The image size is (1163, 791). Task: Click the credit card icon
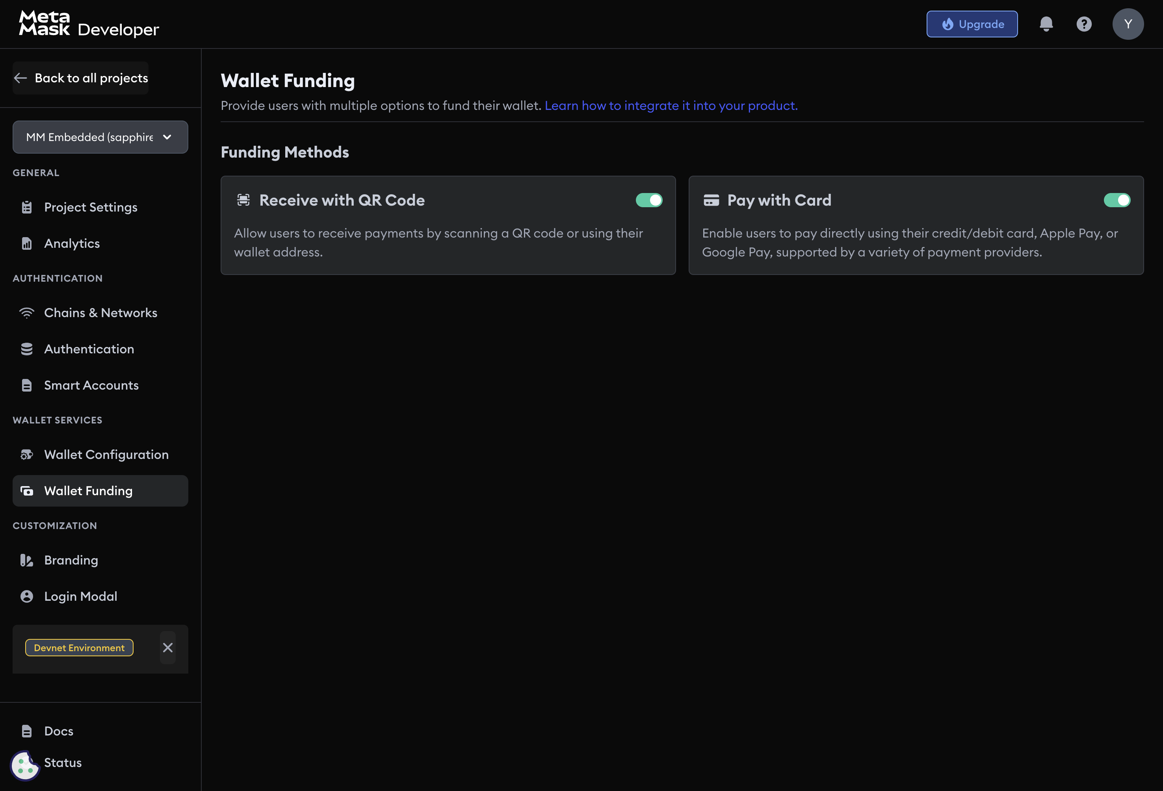point(711,200)
